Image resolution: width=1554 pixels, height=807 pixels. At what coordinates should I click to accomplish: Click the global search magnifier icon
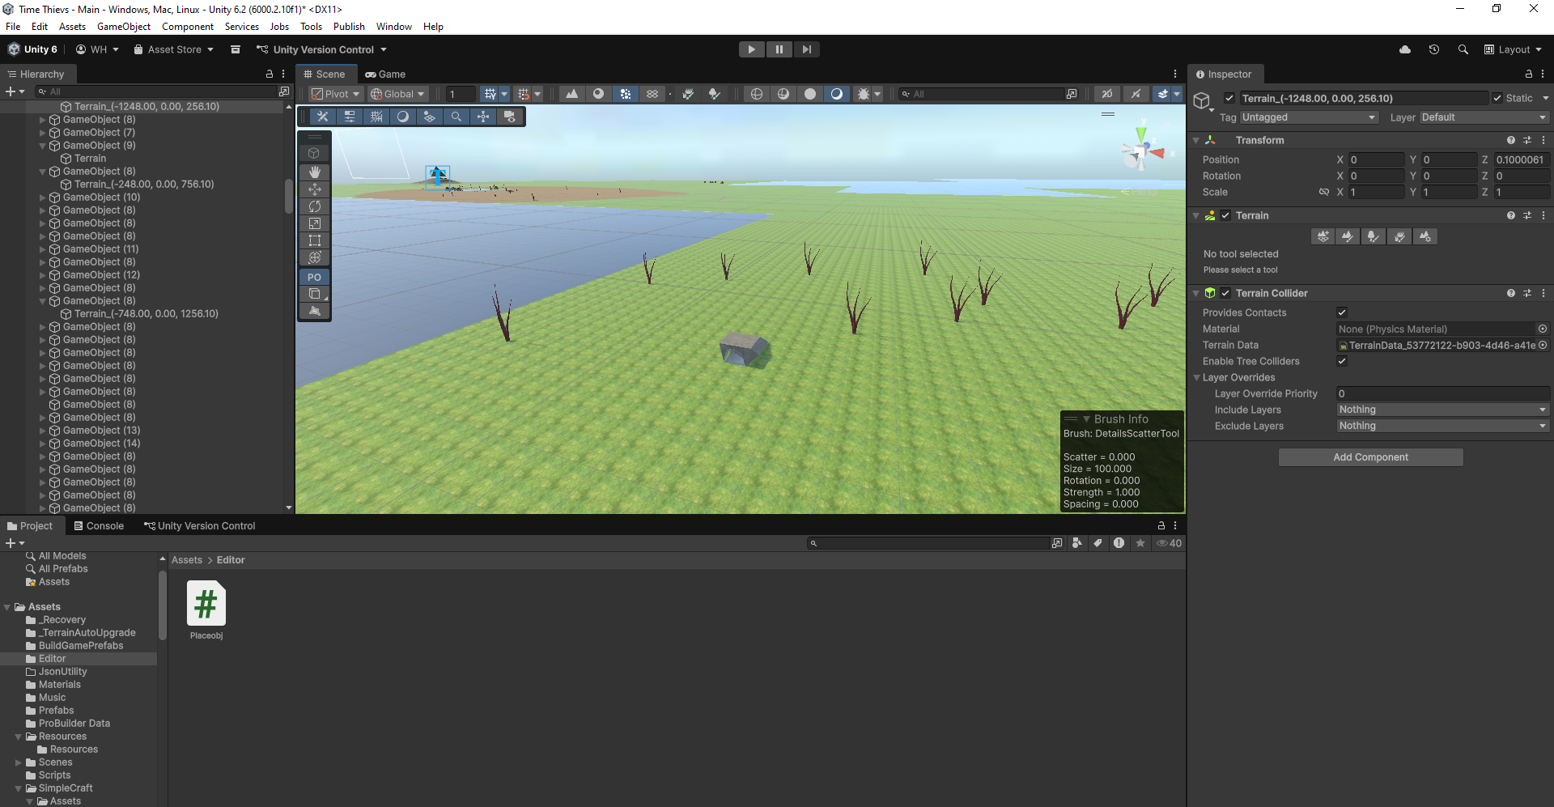point(1463,49)
